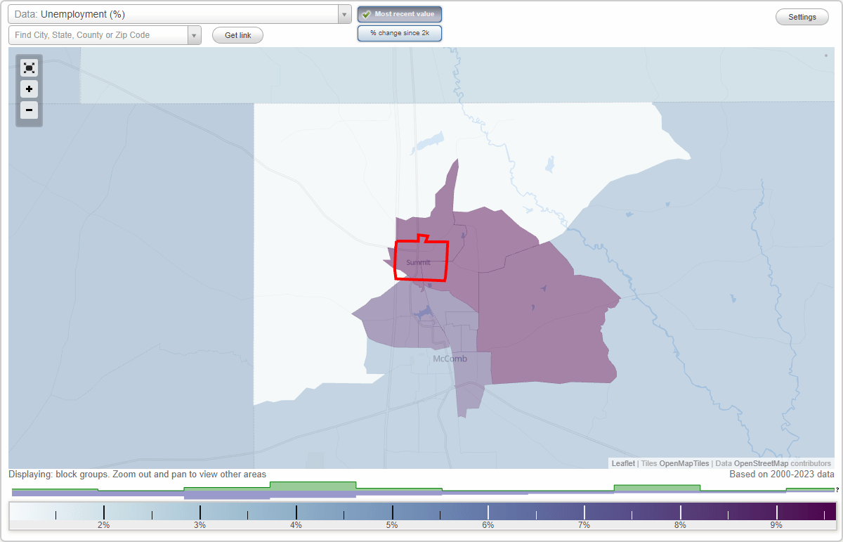Click the Leaflet attribution link
Viewport: 843px width, 542px height.
(x=623, y=463)
